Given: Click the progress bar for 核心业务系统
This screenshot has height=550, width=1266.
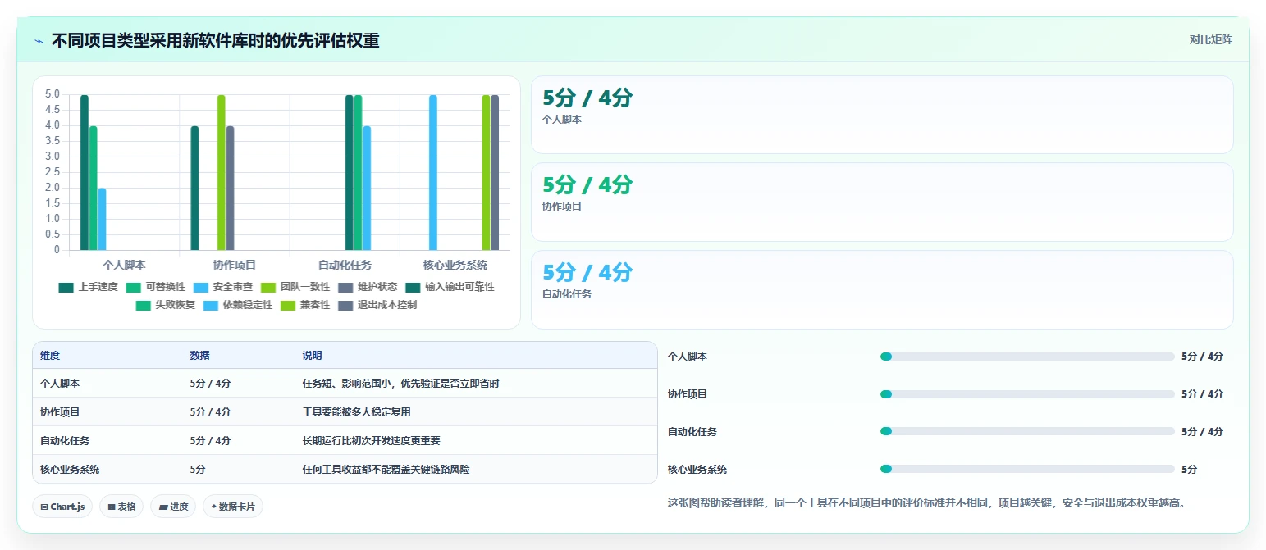Looking at the screenshot, I should tap(1027, 469).
